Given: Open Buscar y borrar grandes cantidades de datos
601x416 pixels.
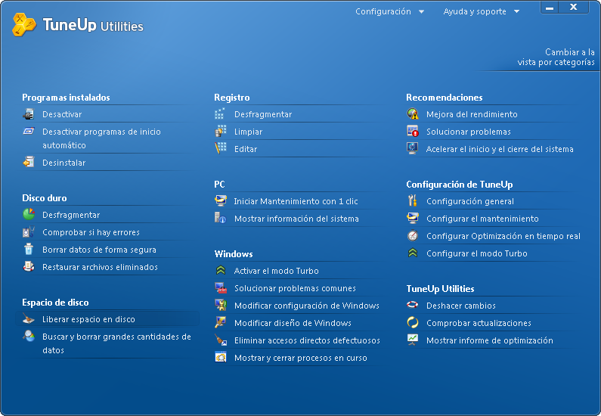Looking at the screenshot, I should click(x=116, y=343).
